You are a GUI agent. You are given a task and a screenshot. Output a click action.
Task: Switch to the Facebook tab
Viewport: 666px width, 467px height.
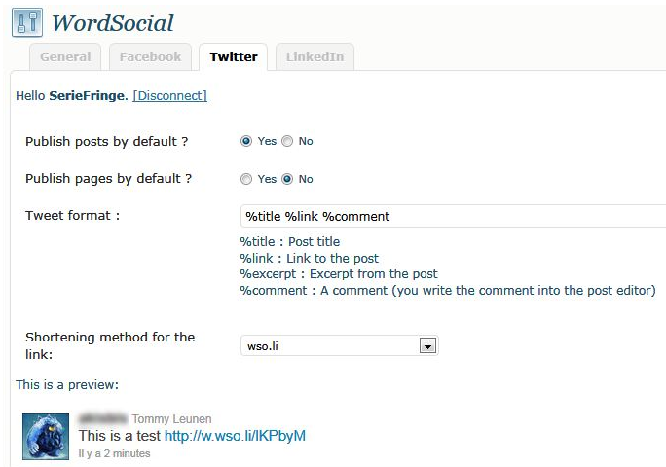pyautogui.click(x=150, y=56)
